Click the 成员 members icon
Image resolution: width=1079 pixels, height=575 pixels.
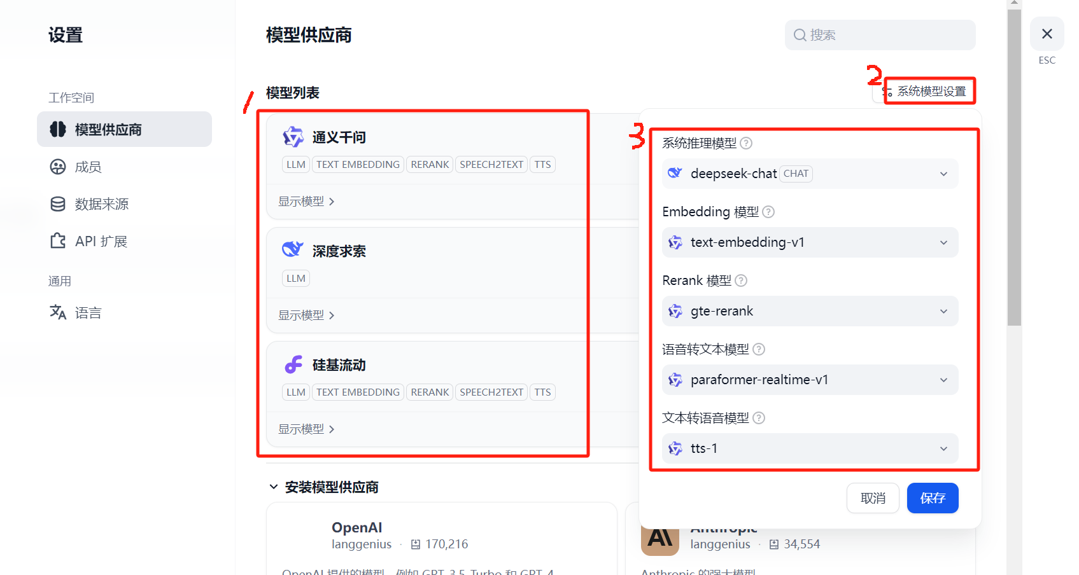point(58,167)
